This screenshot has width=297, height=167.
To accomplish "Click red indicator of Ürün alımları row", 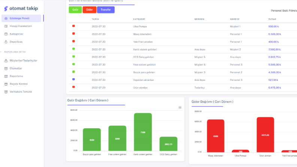I will 73,87.
